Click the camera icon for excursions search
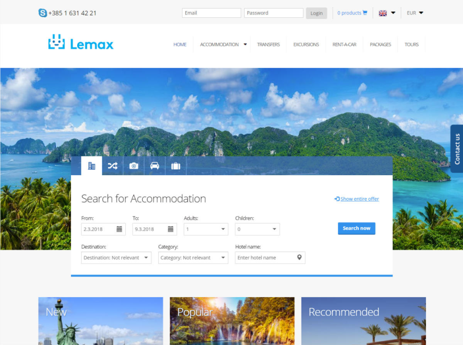This screenshot has width=463, height=345. pyautogui.click(x=134, y=166)
